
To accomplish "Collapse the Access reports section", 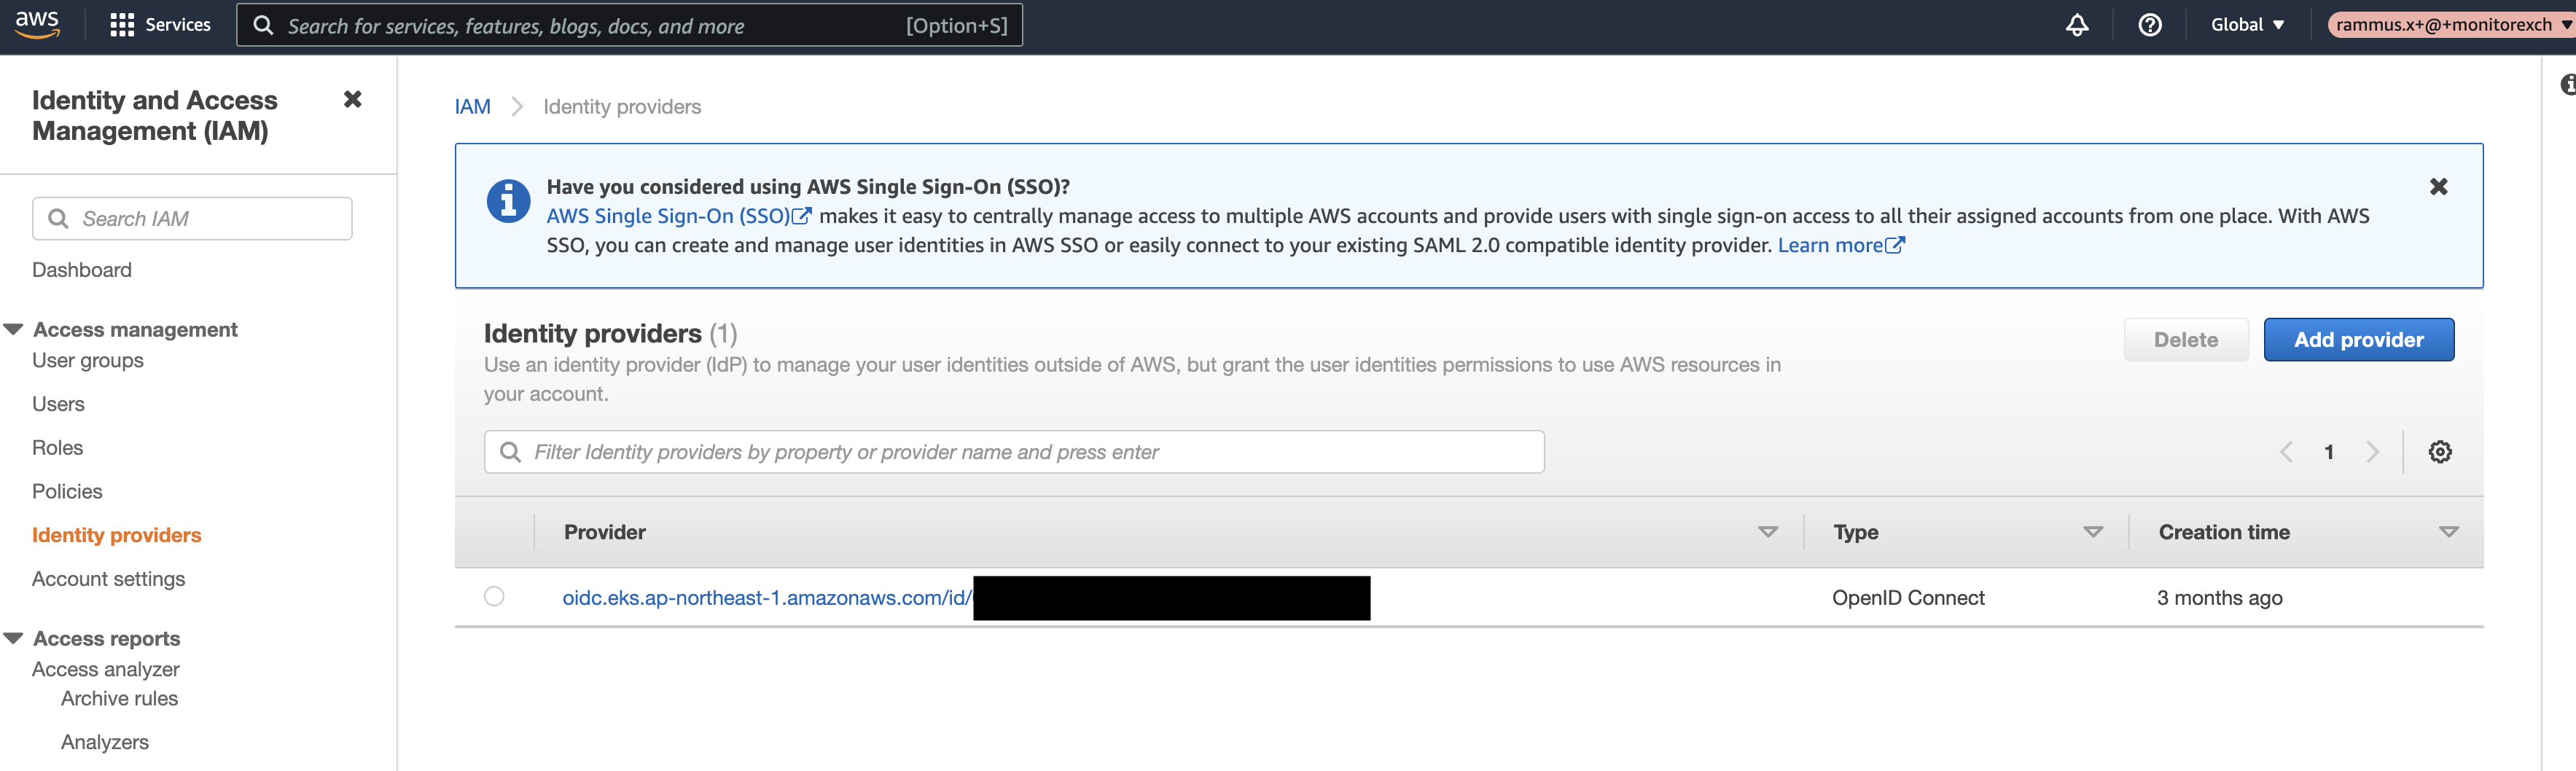I will 14,639.
